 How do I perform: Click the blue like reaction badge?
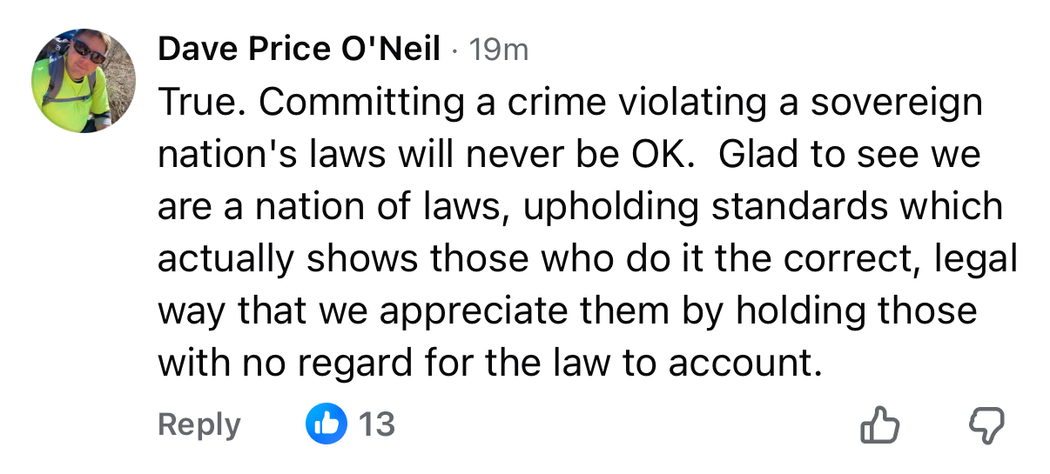[x=326, y=424]
